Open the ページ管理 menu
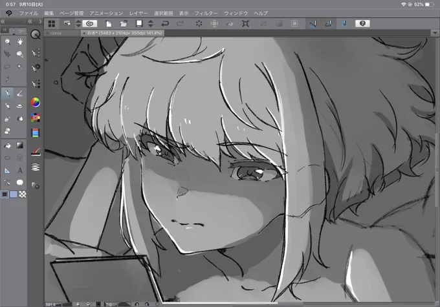The width and height of the screenshot is (440, 307). click(72, 13)
